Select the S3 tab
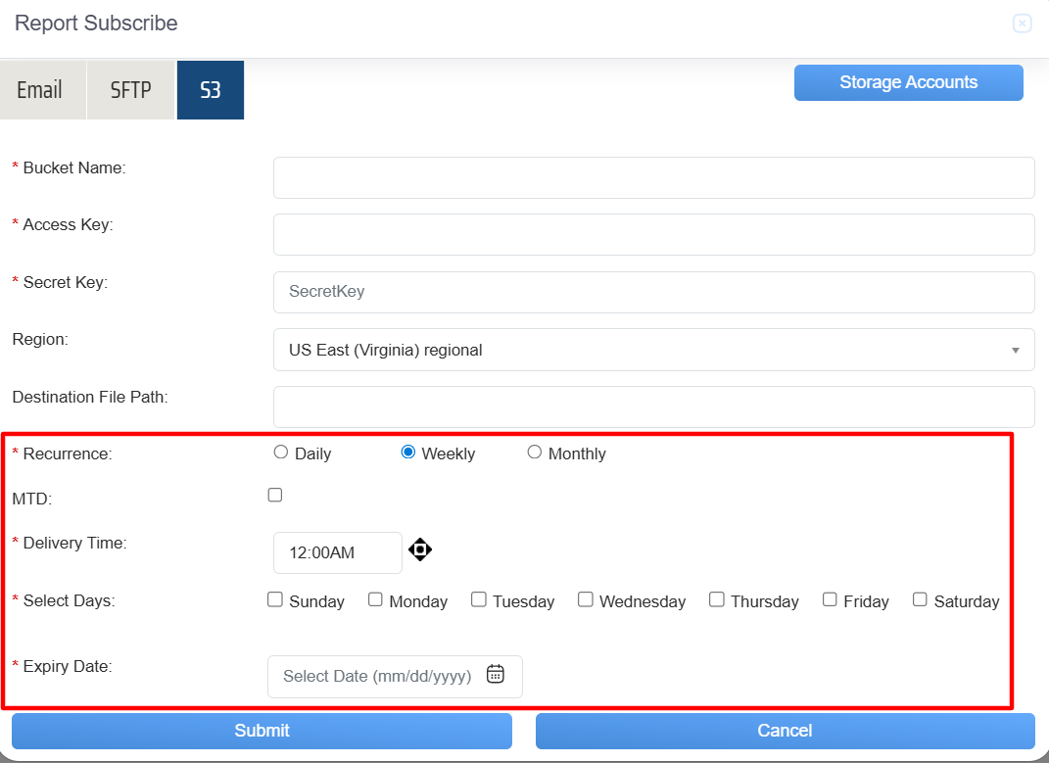This screenshot has height=763, width=1049. 211,90
